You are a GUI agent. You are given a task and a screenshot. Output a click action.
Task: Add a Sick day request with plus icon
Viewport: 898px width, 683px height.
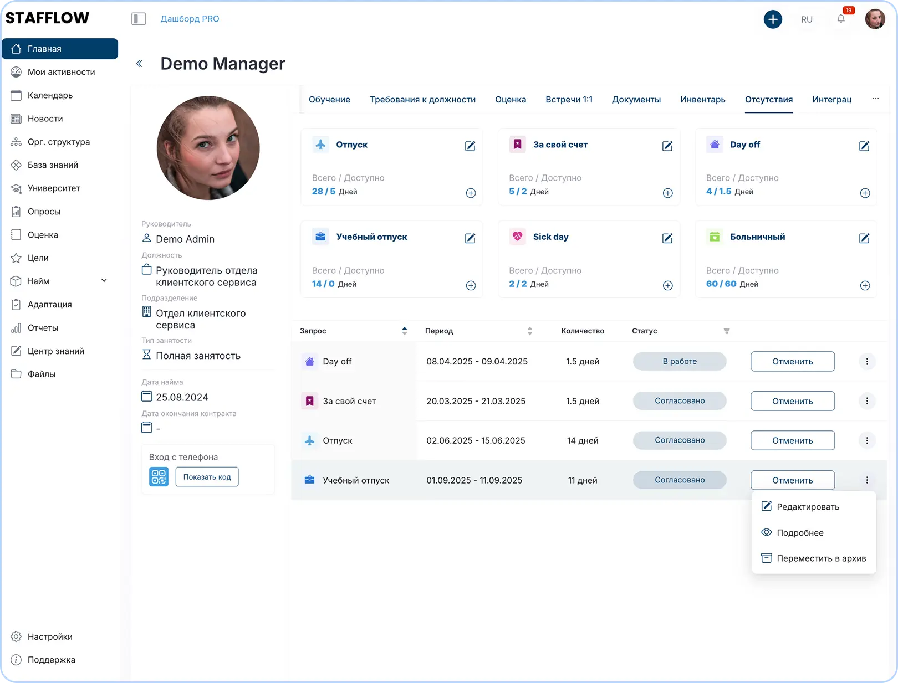click(x=667, y=286)
